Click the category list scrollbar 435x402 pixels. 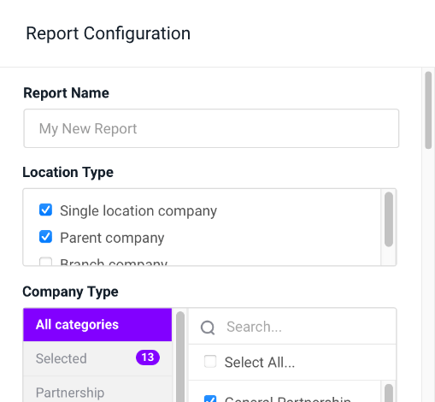click(180, 357)
